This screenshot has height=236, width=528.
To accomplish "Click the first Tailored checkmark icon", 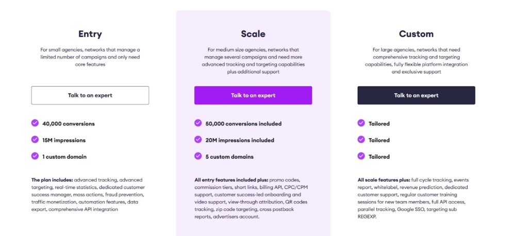I will click(361, 123).
